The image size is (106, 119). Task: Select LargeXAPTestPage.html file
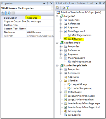[81, 100]
